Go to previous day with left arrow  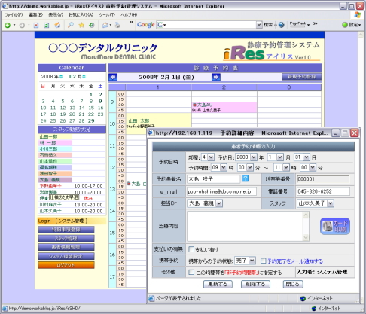[113, 77]
